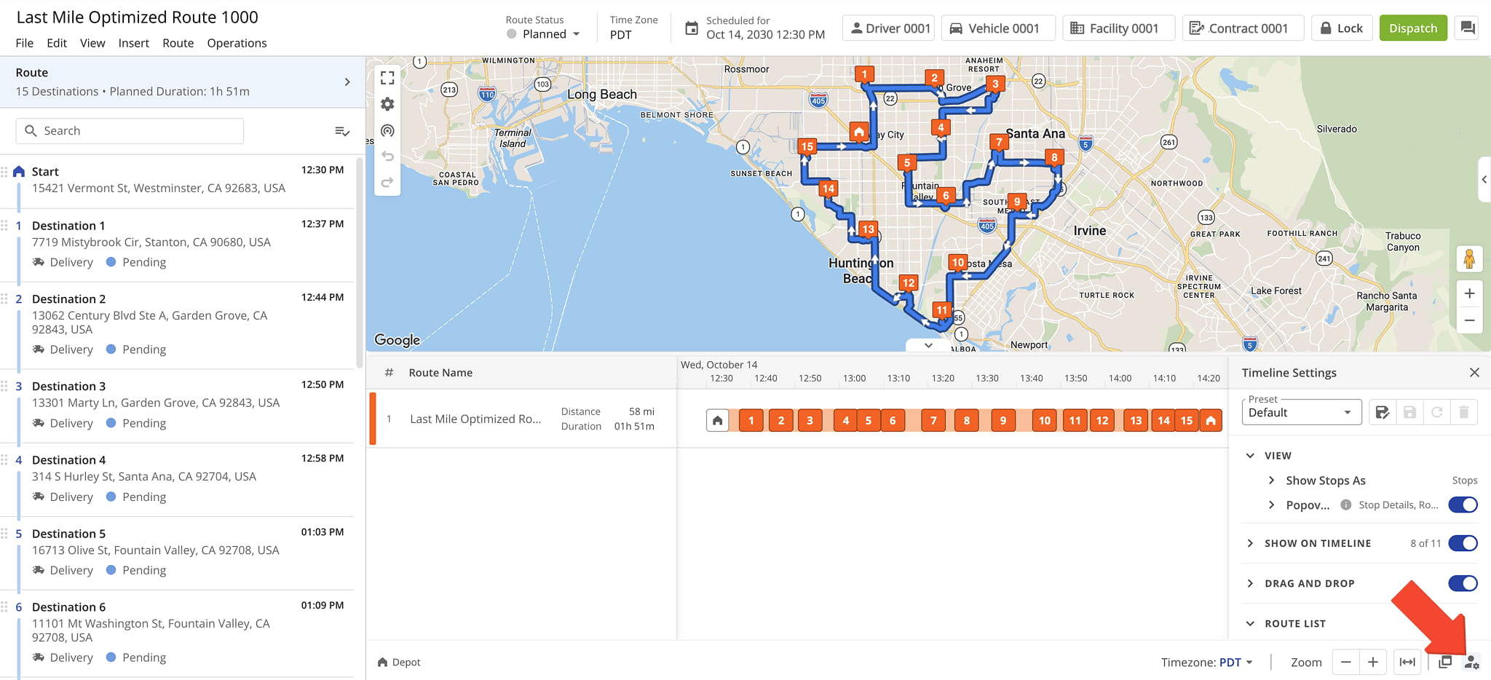
Task: Expand the Show Stops As option
Action: [1271, 481]
